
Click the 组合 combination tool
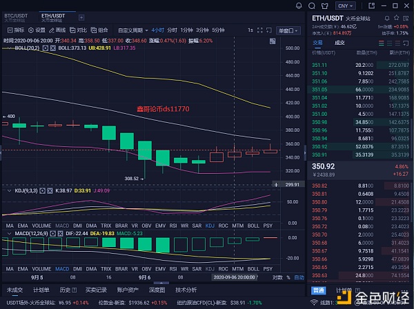click(99, 30)
